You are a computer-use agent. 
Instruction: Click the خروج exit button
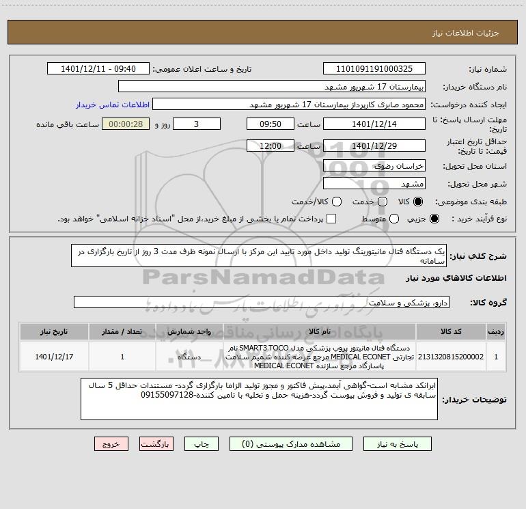111,444
